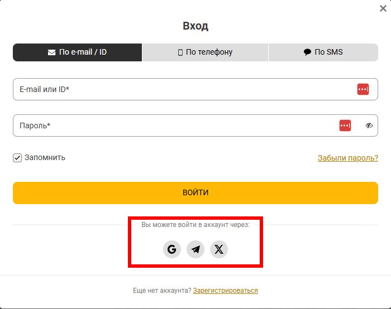Click the speech bubble icon on the SMS tab
391x309 pixels.
click(x=307, y=52)
